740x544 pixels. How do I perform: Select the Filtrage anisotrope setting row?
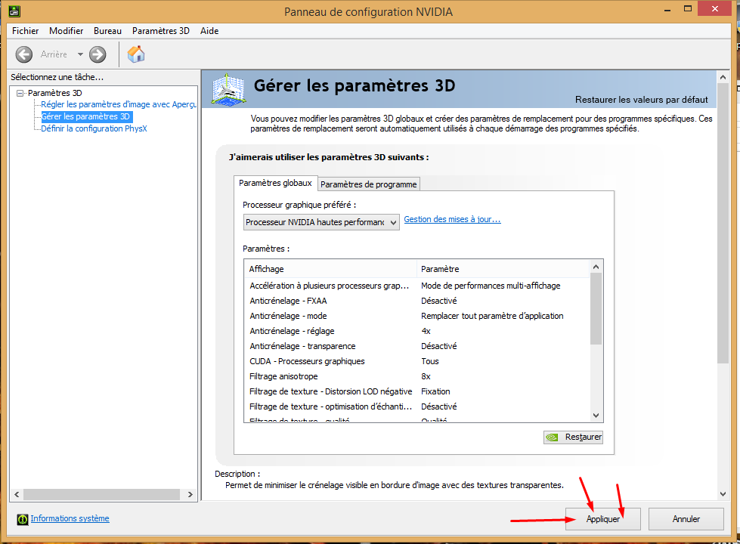pos(416,376)
